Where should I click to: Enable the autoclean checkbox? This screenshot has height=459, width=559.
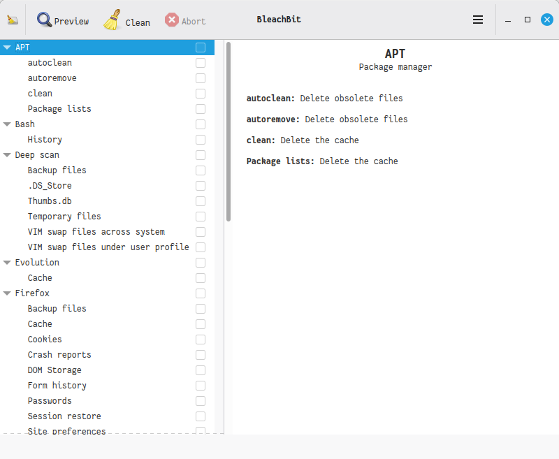201,63
